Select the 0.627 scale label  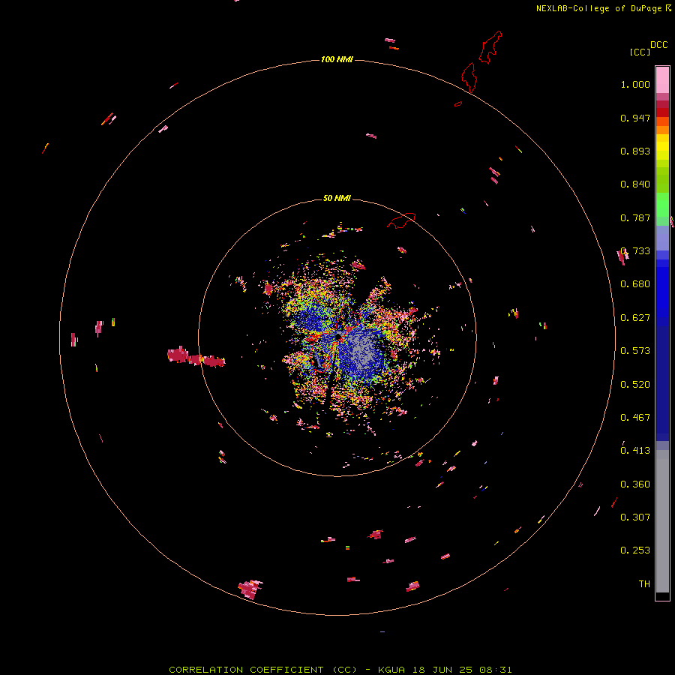(x=635, y=318)
